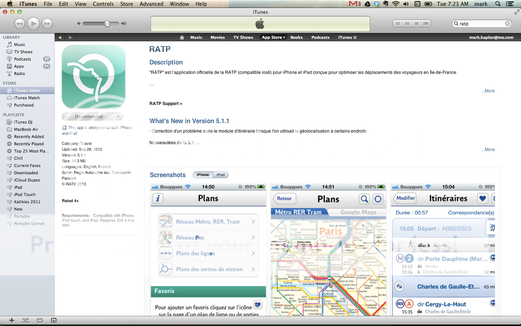
Task: Click the Plans screenshot thumbnail
Action: click(208, 250)
